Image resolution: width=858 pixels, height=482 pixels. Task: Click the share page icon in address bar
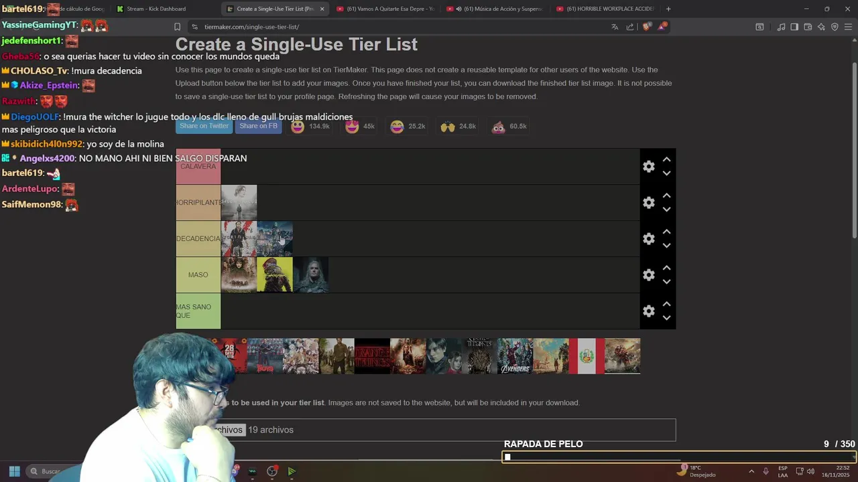[x=630, y=27]
